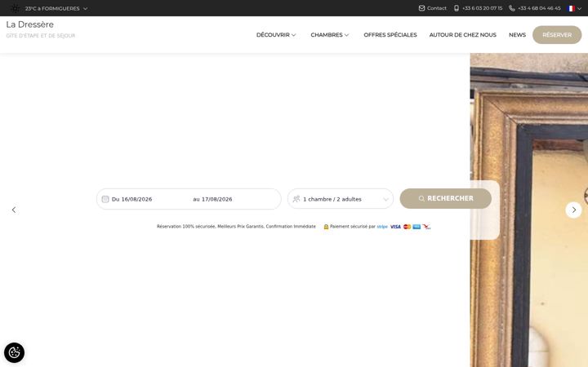Open the Découvrir menu
This screenshot has height=367, width=588.
point(273,35)
